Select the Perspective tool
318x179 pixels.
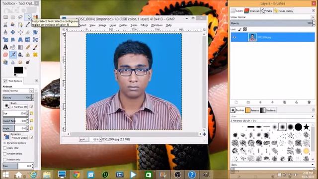tap(20, 40)
